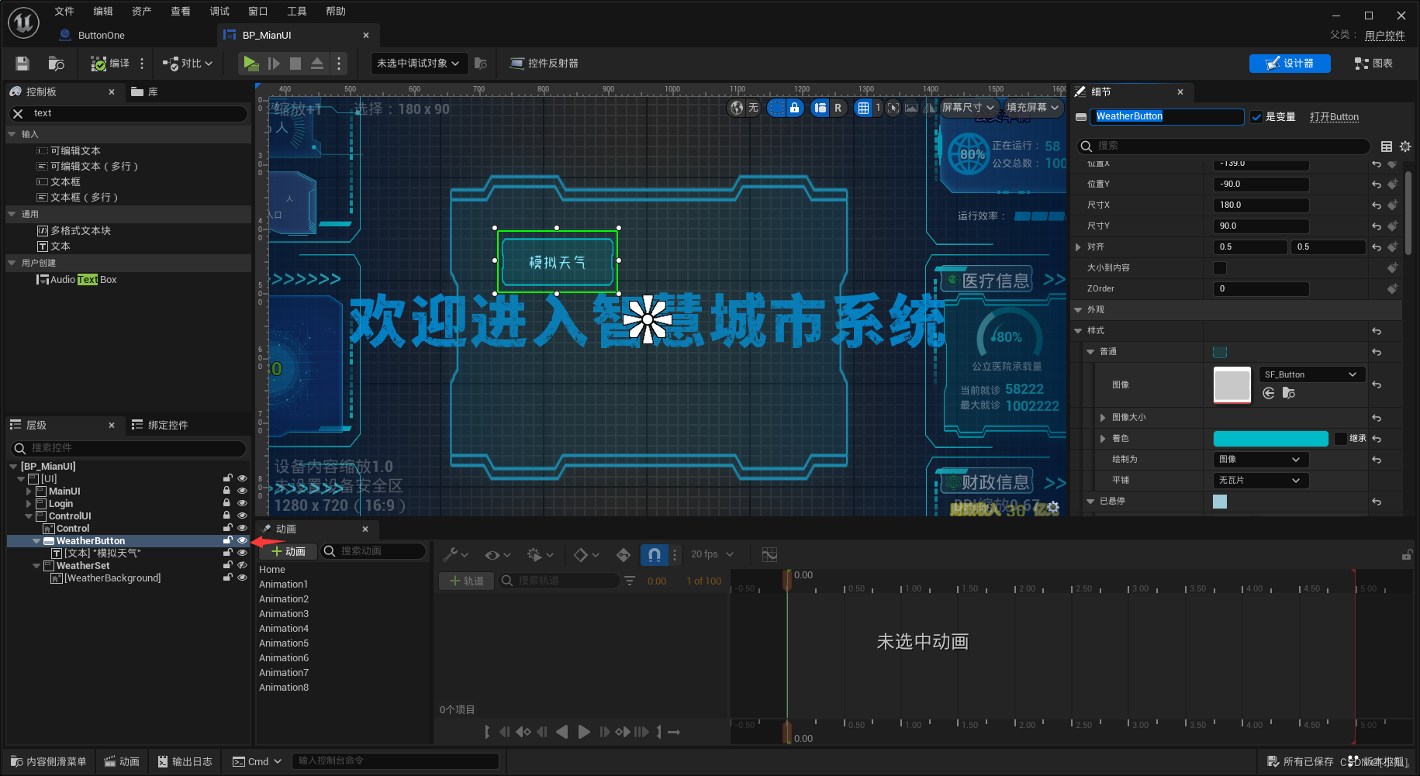1420x776 pixels.
Task: Switch to the 库 tab
Action: 145,91
